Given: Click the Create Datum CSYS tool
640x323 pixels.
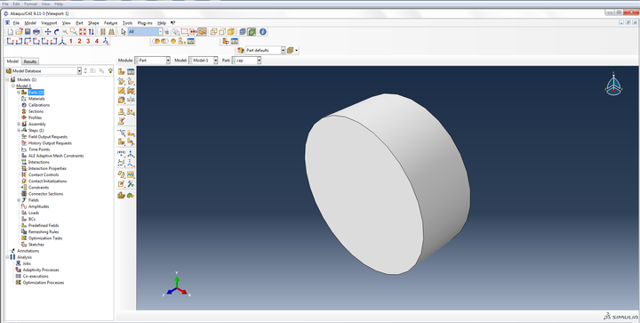Looking at the screenshot, I should pos(131,163).
